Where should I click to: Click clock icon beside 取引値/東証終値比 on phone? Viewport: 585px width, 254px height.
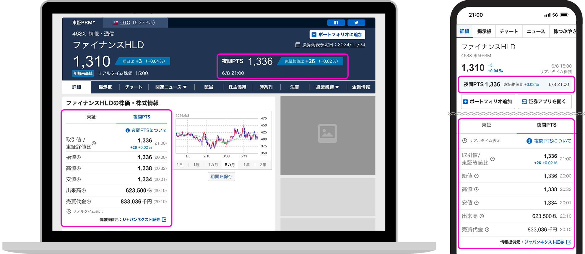point(493,159)
